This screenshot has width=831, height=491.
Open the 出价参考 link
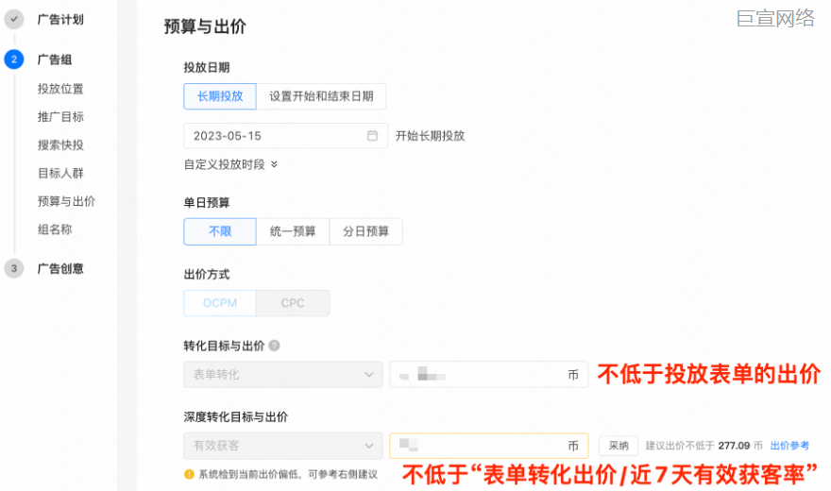point(789,446)
